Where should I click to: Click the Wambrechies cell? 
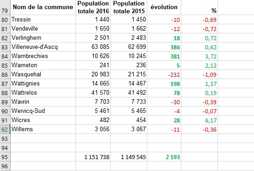point(43,56)
